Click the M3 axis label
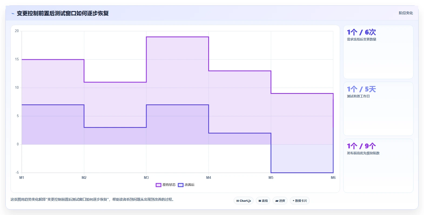The image size is (424, 215). click(x=146, y=178)
